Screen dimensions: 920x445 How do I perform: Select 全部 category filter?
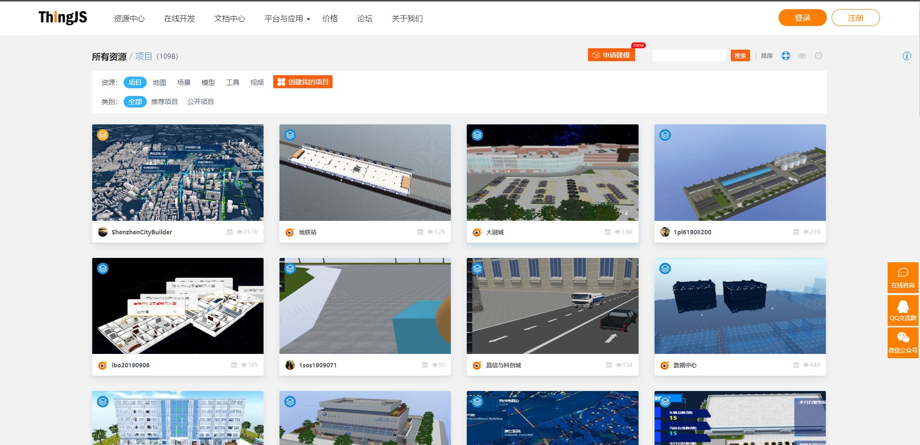(135, 102)
